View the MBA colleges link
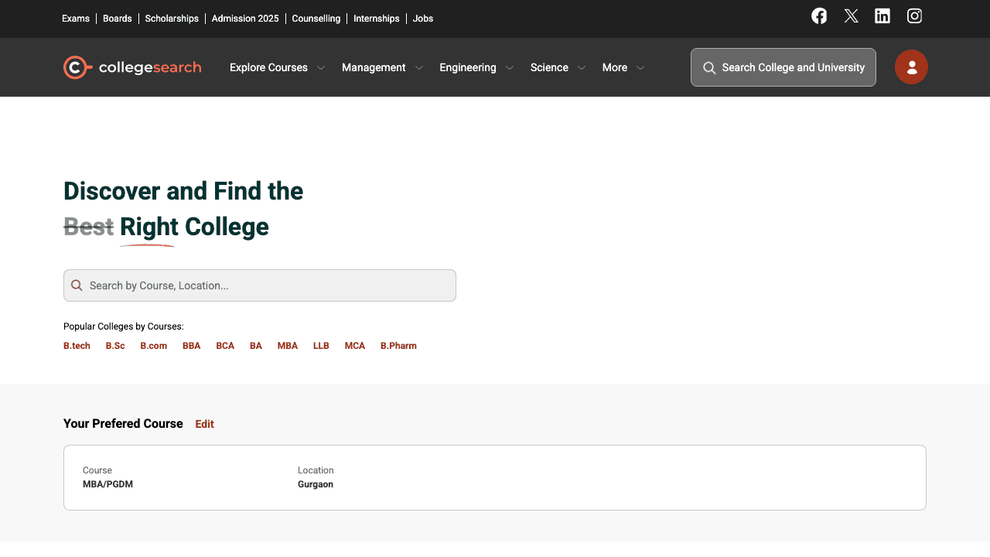 click(x=287, y=346)
